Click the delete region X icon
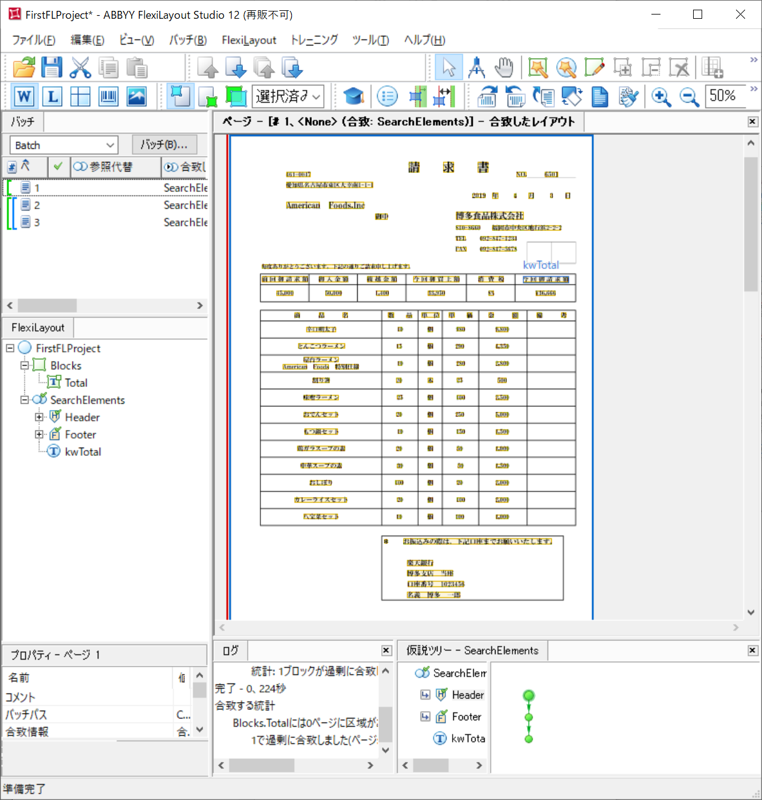The height and width of the screenshot is (800, 762). click(679, 67)
